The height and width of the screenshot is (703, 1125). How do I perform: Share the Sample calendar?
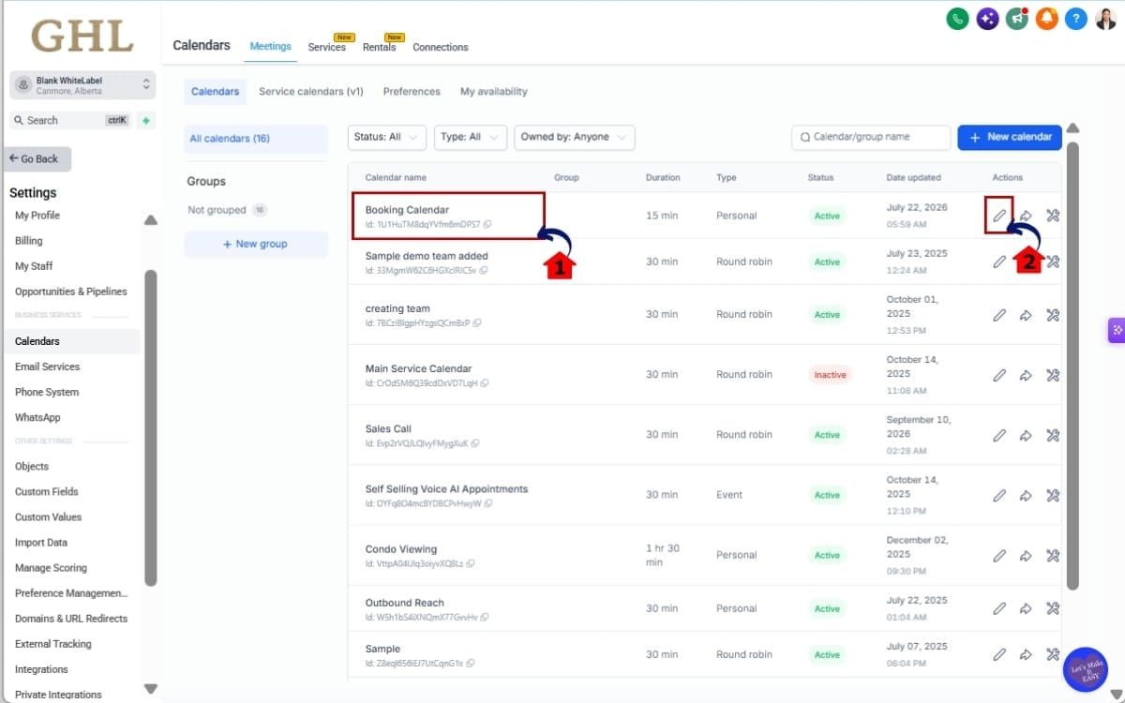[x=1026, y=654]
